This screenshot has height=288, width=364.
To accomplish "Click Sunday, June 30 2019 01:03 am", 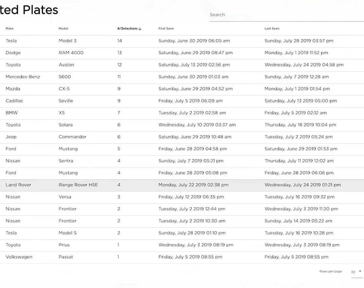I will (x=193, y=77).
